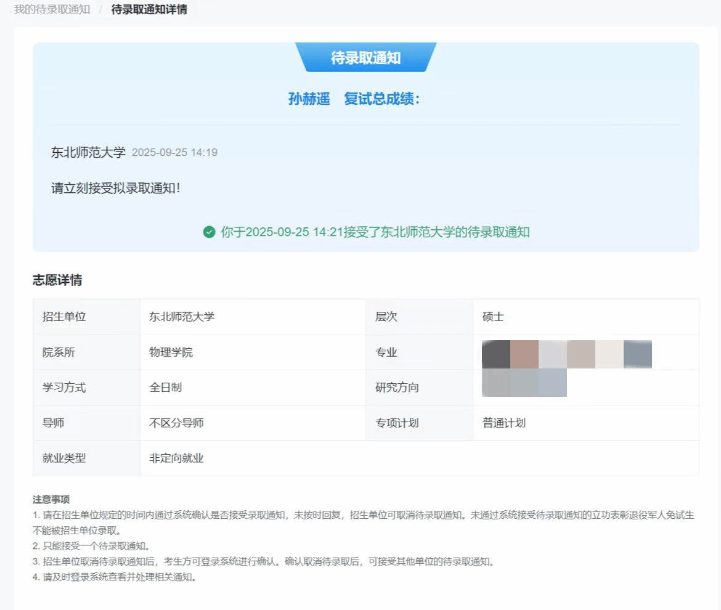Click the 全日制 study mode cell

[165, 388]
